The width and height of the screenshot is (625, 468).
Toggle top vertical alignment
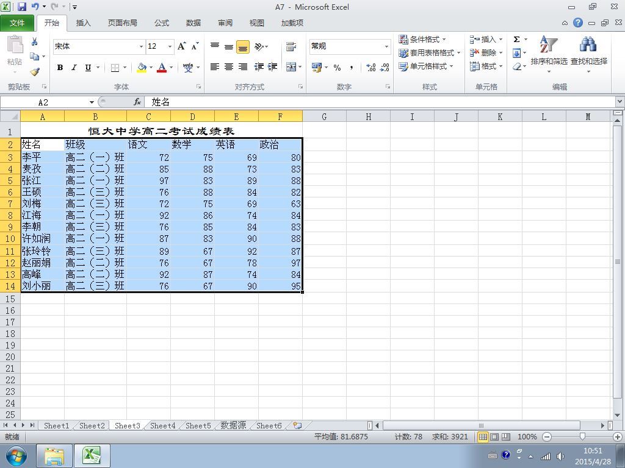pos(215,46)
